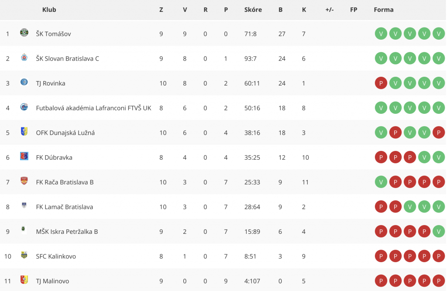Image resolution: width=447 pixels, height=291 pixels.
Task: Open the ŠK Tomášov club page
Action: coord(53,34)
